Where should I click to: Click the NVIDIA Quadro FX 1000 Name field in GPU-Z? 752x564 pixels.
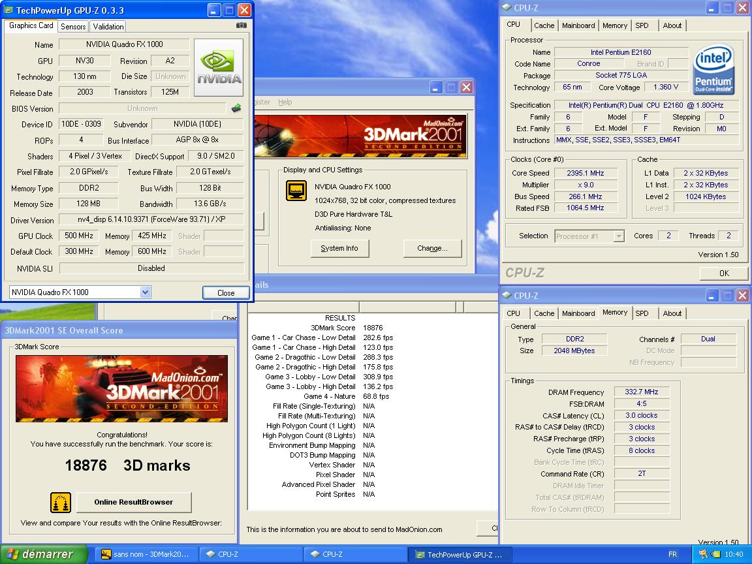coord(124,44)
